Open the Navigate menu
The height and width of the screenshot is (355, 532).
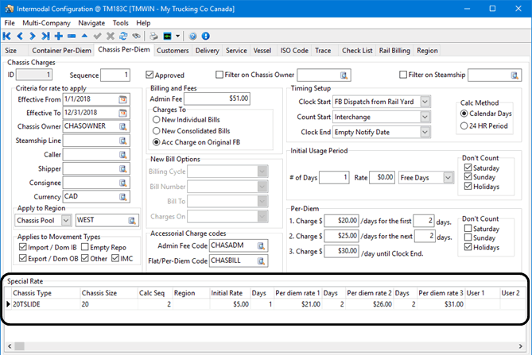coord(91,24)
